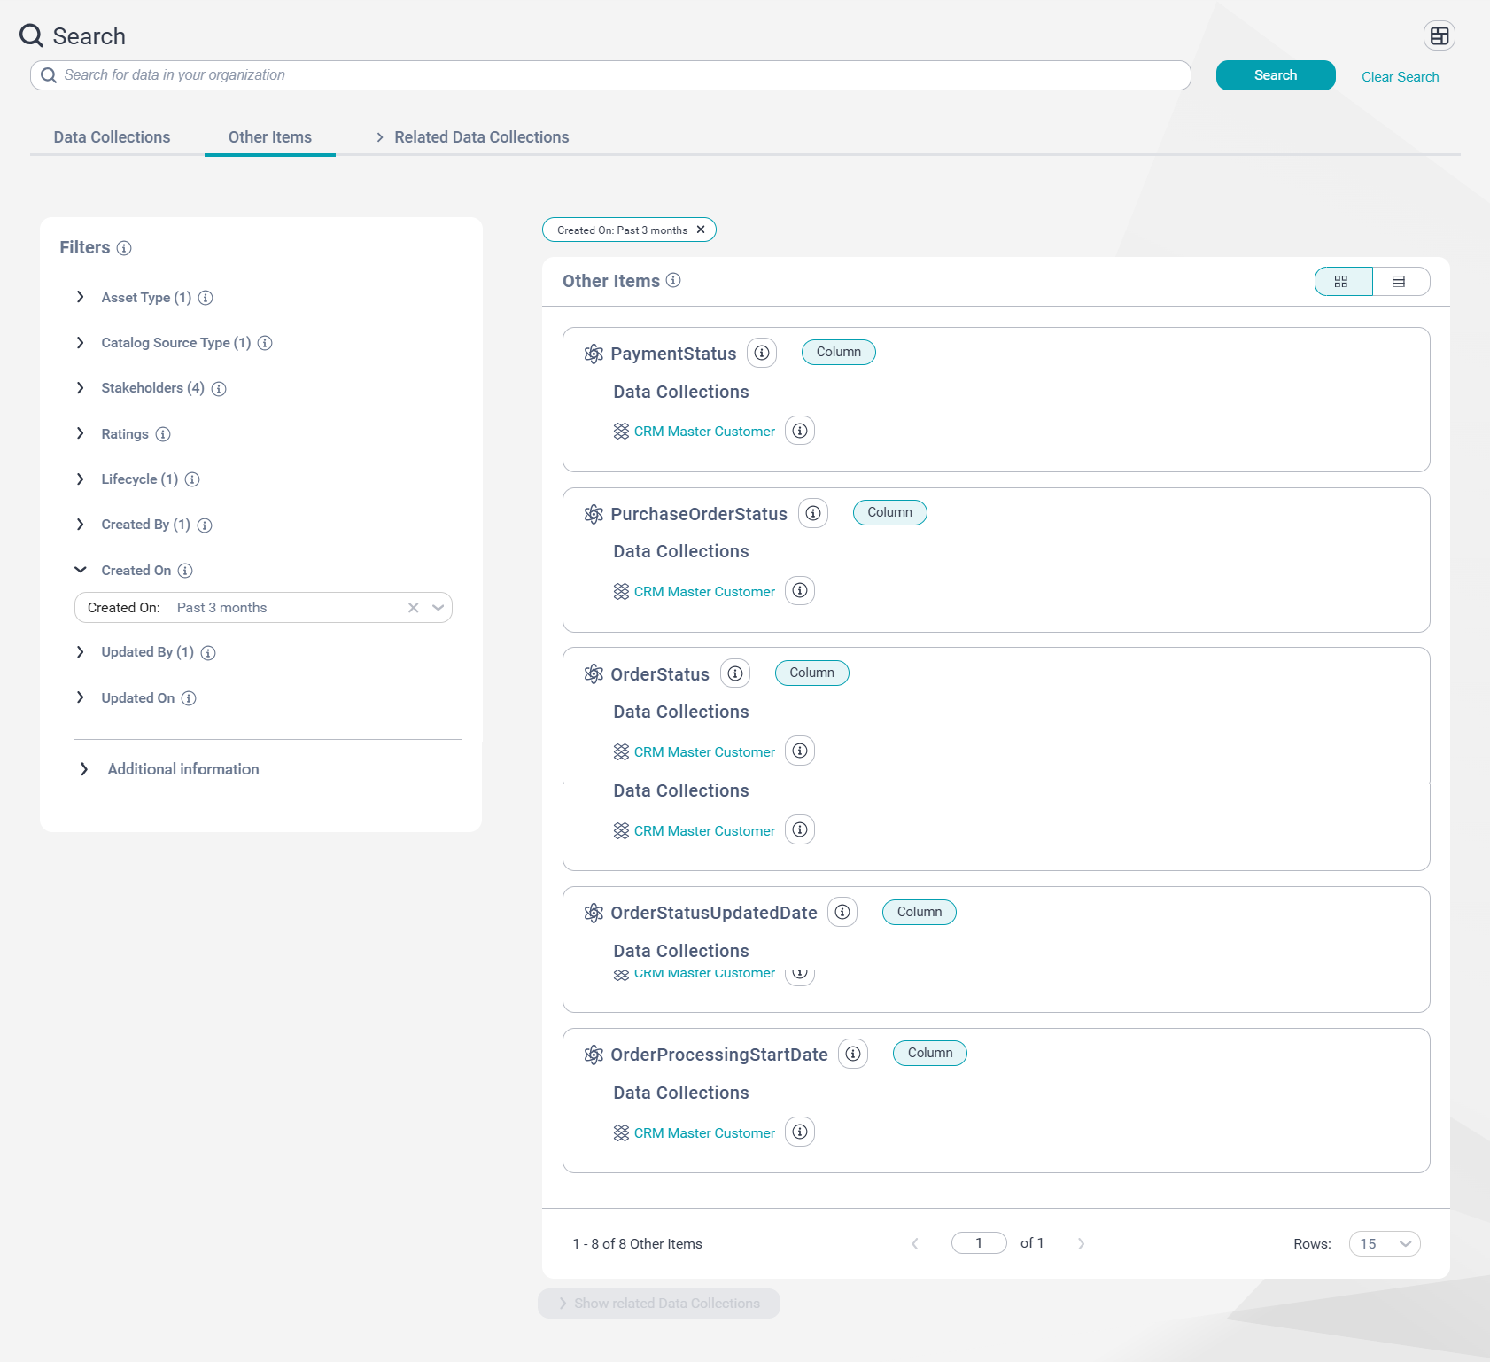This screenshot has width=1490, height=1362.
Task: Click info icon next to Updated On
Action: point(189,698)
